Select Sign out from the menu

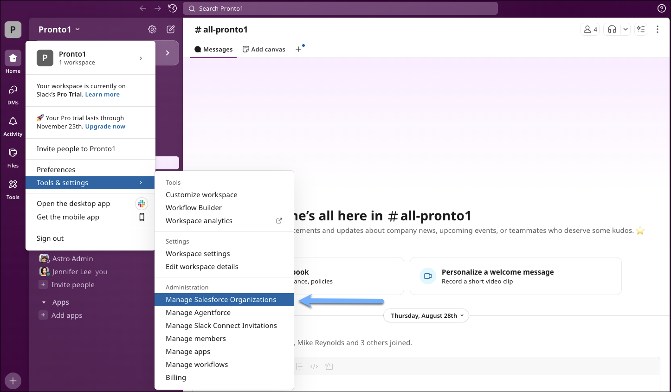[x=50, y=238]
